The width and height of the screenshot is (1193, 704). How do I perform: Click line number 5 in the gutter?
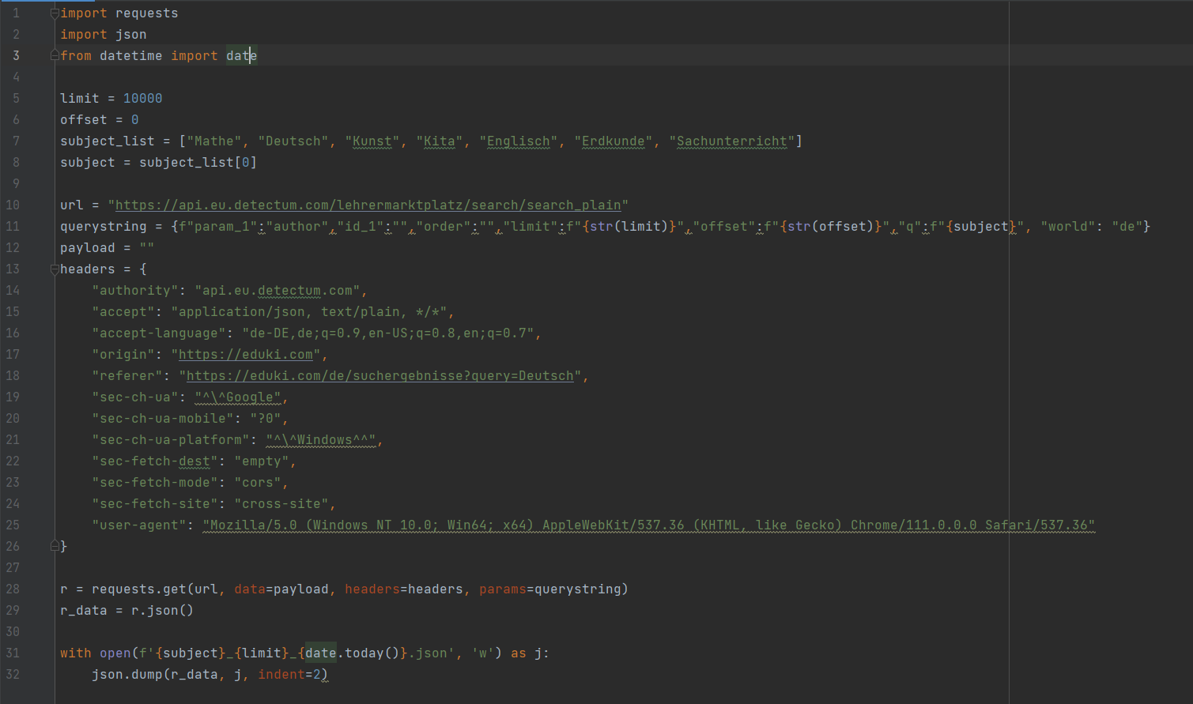(15, 98)
